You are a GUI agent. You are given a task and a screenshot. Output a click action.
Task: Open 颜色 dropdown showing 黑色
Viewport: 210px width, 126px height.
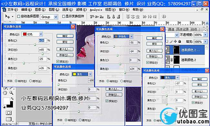[177, 78]
